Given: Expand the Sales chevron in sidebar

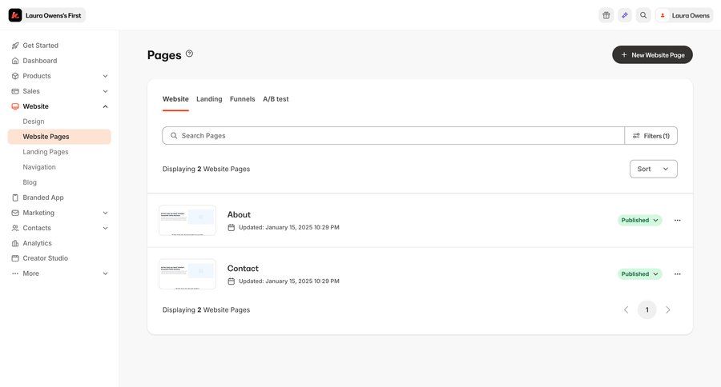Looking at the screenshot, I should (x=105, y=91).
